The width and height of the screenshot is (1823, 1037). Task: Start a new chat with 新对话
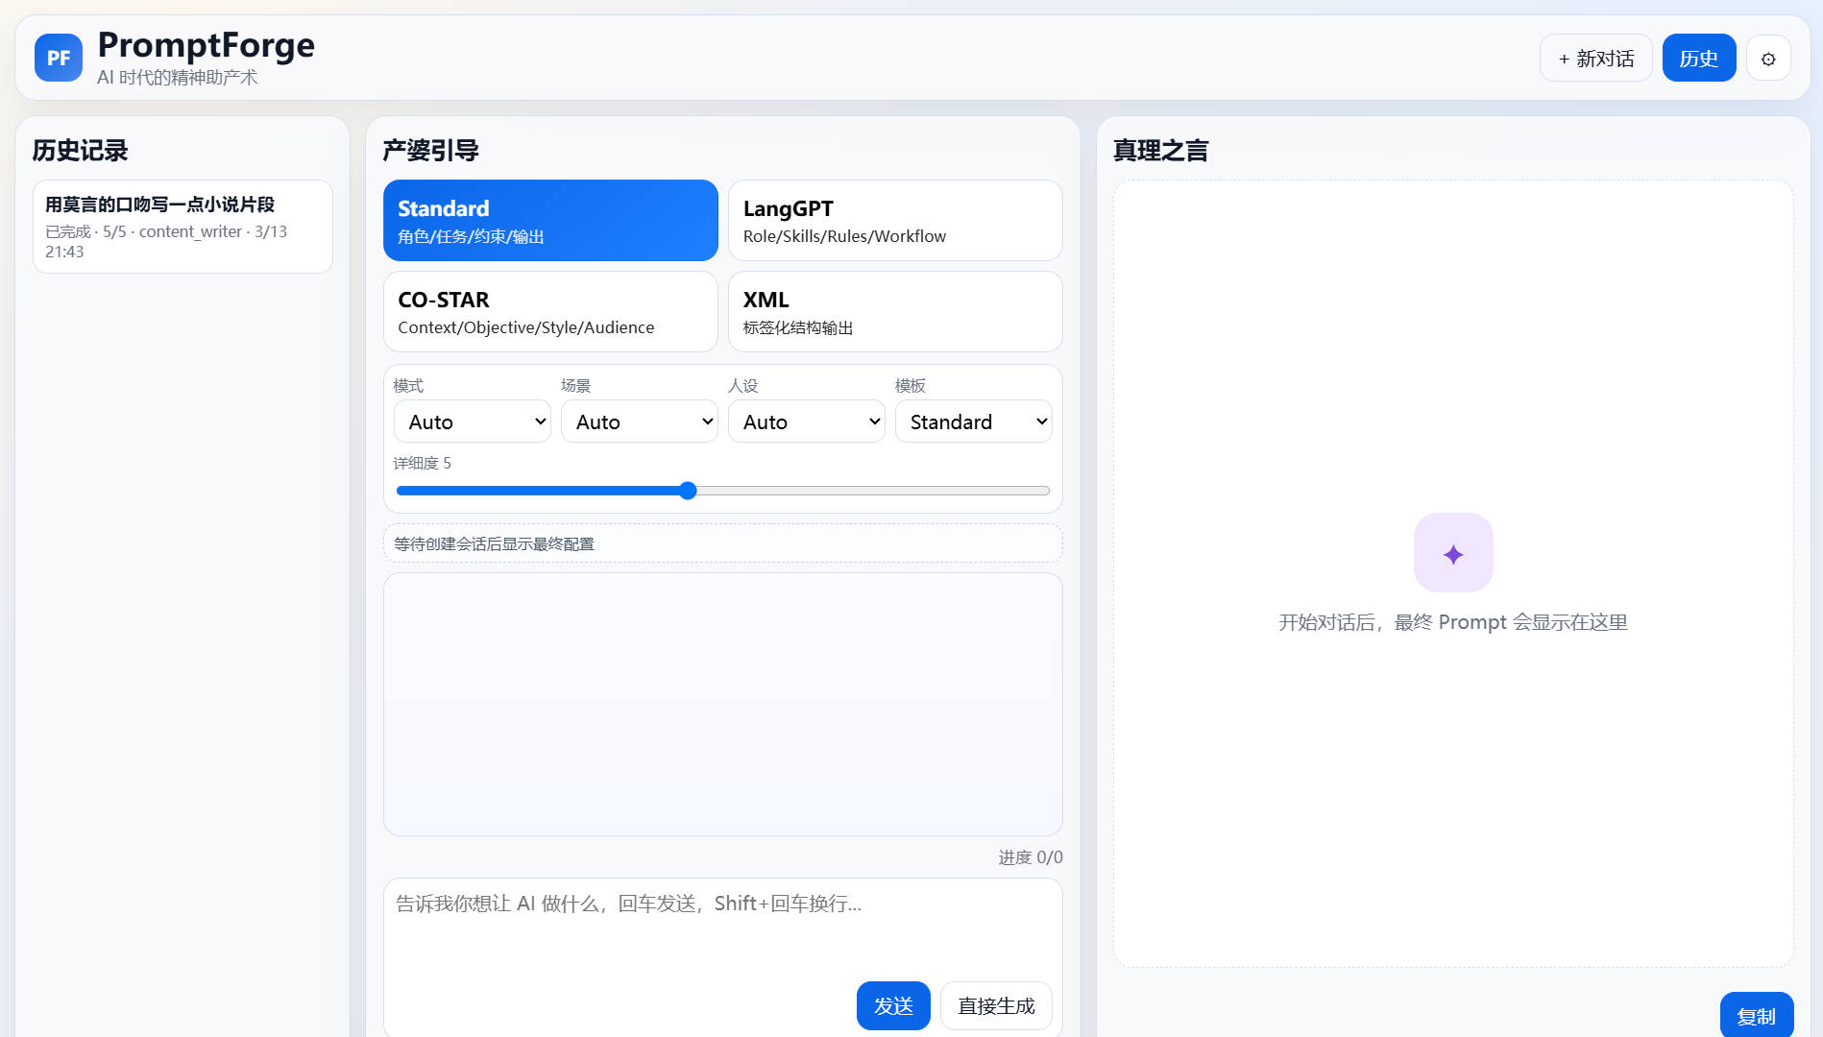coord(1595,59)
